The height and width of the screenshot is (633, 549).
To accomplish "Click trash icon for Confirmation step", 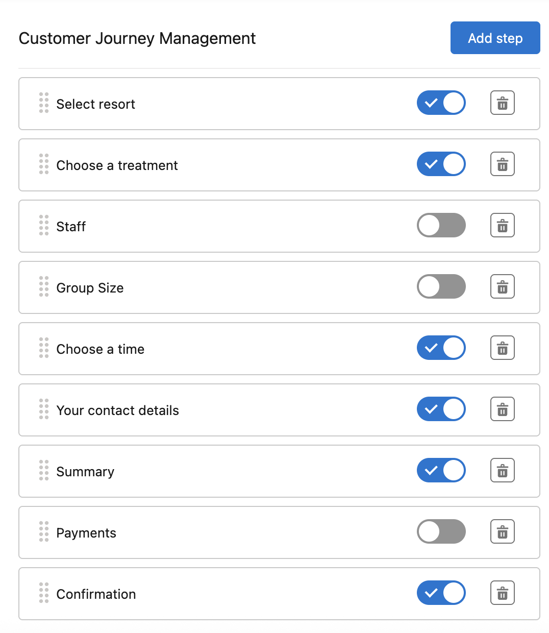I will point(502,593).
